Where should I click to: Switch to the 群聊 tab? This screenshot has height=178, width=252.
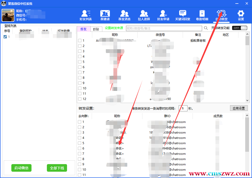pos(96,29)
